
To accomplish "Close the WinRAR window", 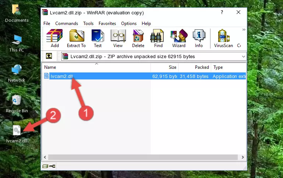I will tap(238, 12).
